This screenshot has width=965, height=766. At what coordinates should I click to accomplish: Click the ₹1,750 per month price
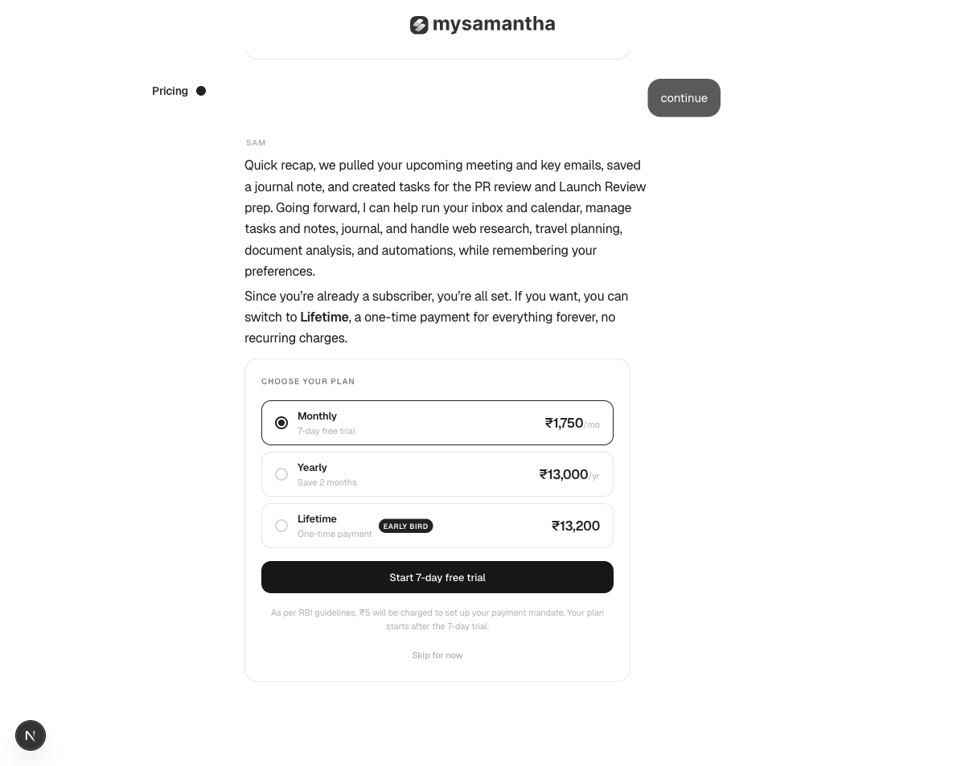(572, 423)
